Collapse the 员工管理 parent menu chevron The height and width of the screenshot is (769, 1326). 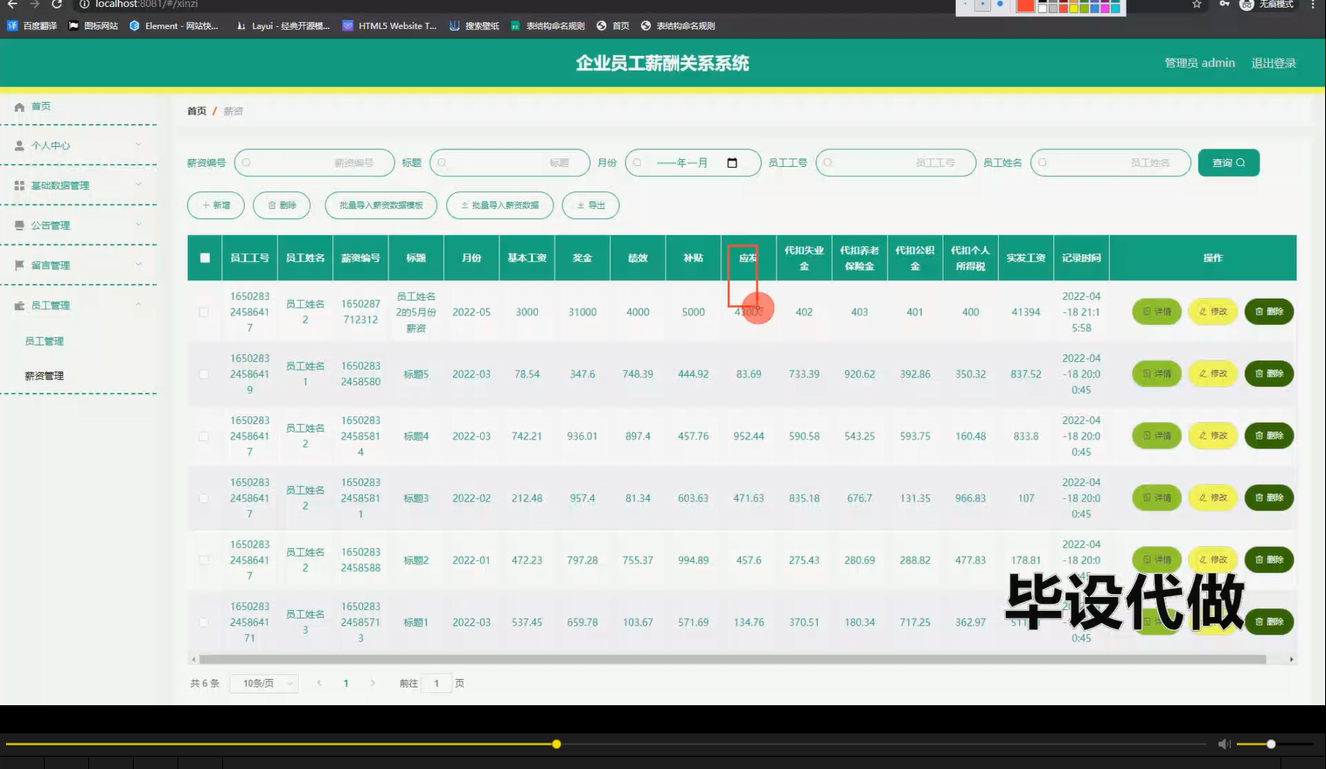click(138, 304)
